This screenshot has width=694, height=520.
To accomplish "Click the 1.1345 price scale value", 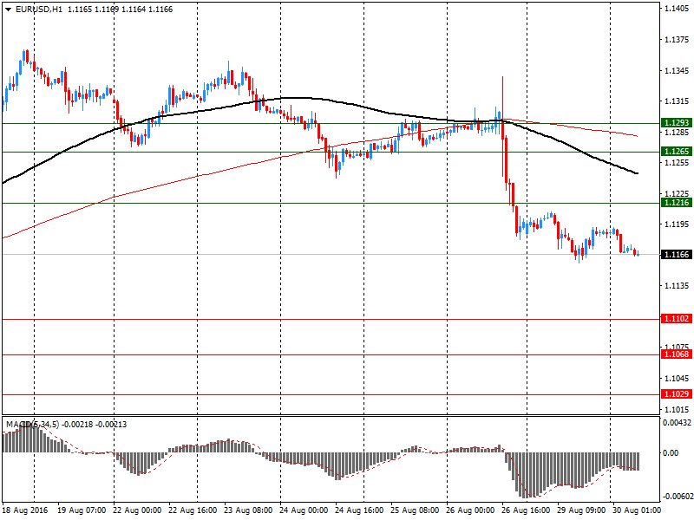I will coord(677,71).
